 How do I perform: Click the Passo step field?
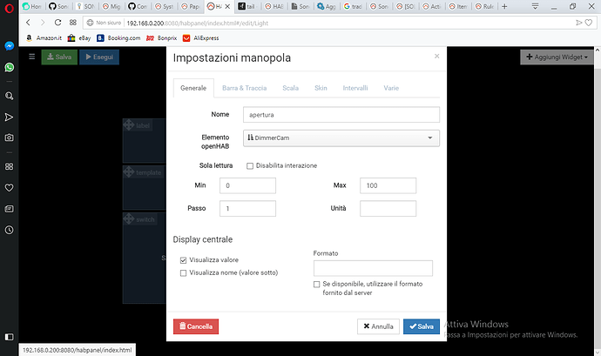[247, 209]
